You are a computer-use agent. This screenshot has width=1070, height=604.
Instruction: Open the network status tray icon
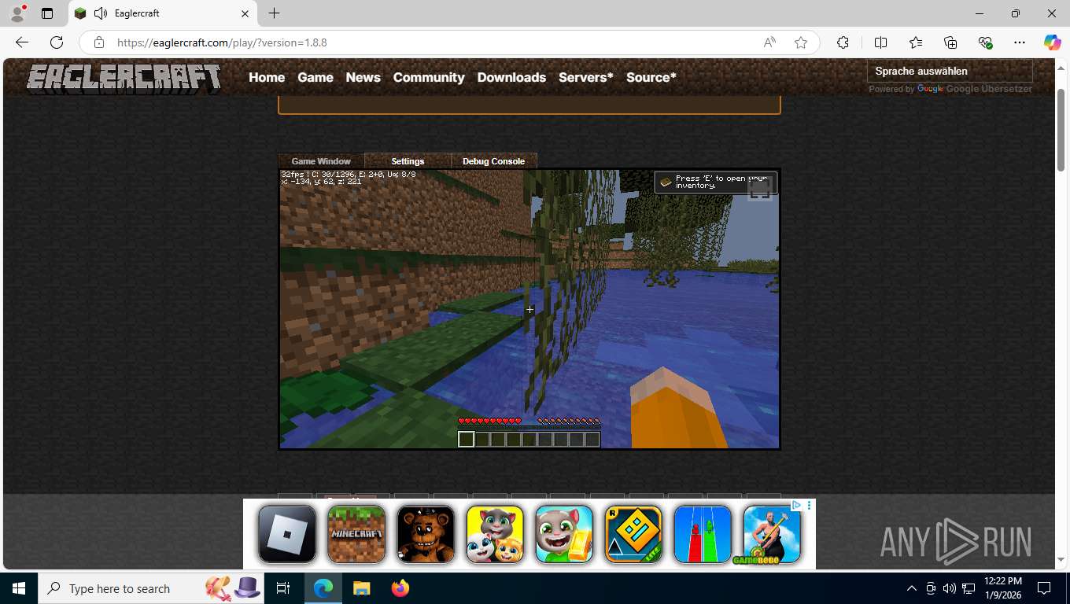(969, 588)
